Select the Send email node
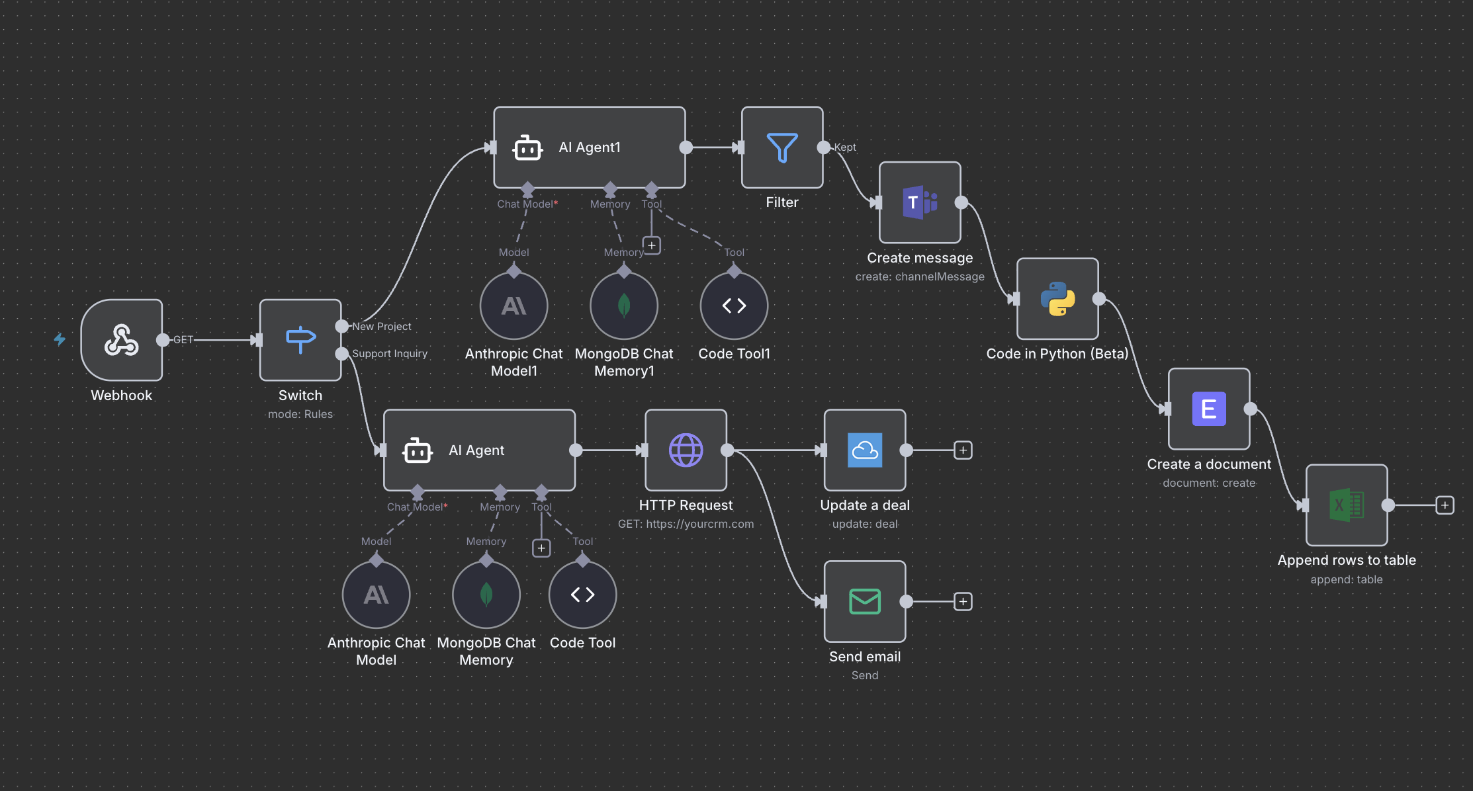 864,601
